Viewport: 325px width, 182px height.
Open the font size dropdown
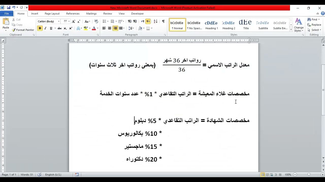(69, 21)
